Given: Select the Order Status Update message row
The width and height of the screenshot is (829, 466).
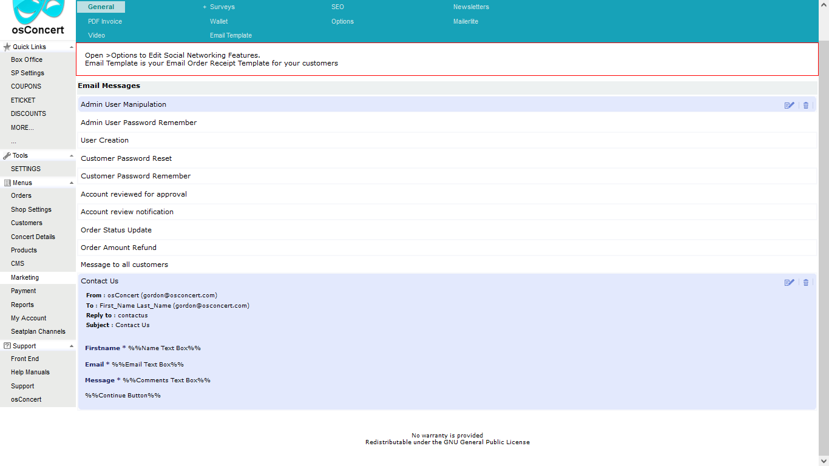Looking at the screenshot, I should click(x=117, y=230).
